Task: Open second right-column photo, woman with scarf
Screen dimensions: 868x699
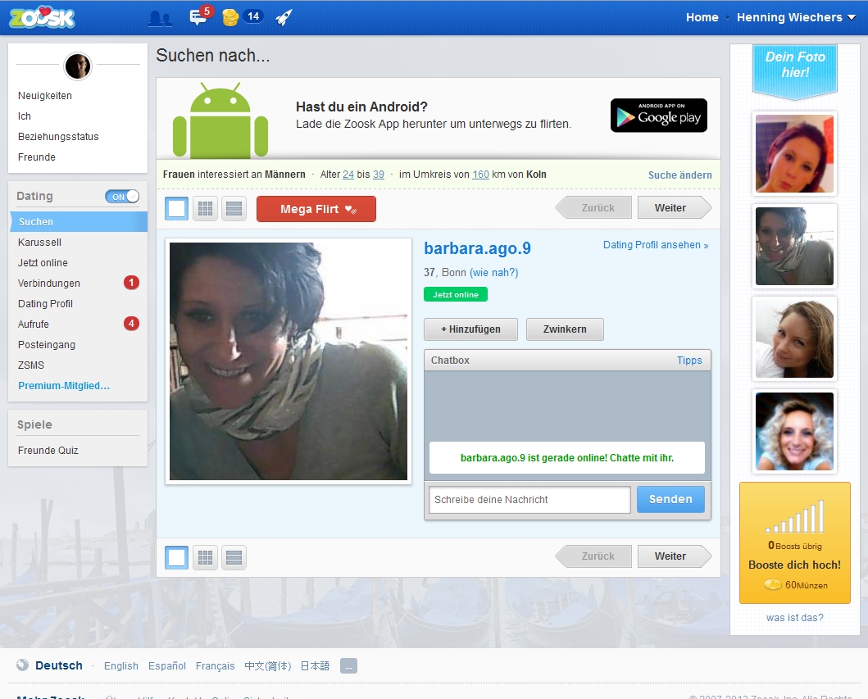Action: 794,247
